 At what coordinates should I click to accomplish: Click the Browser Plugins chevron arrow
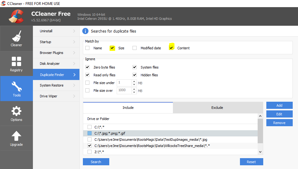point(74,53)
